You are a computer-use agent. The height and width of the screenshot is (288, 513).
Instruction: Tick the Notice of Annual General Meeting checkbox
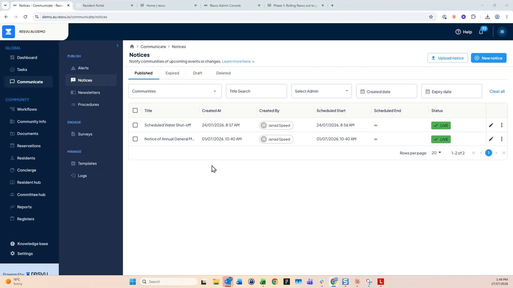pyautogui.click(x=135, y=139)
